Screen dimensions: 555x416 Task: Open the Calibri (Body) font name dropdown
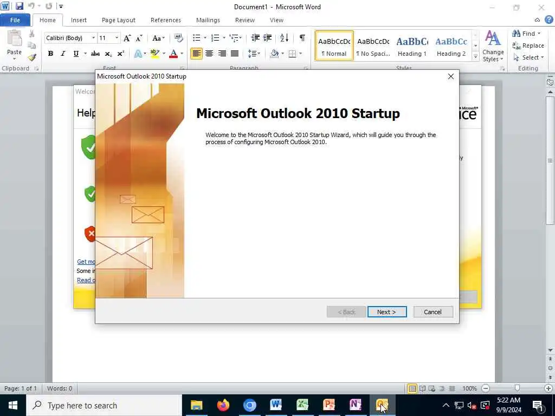[93, 38]
